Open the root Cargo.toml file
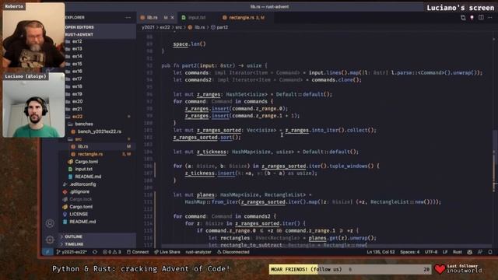Screen dimensions: 498x280 point(81,207)
